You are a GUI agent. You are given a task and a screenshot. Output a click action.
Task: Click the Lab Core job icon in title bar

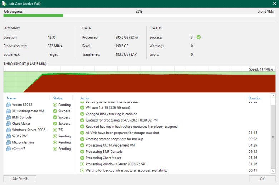click(4, 4)
